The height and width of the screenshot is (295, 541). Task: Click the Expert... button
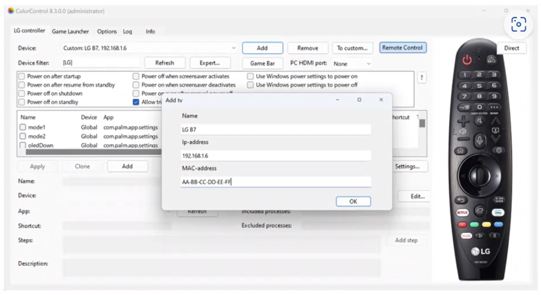pos(210,63)
